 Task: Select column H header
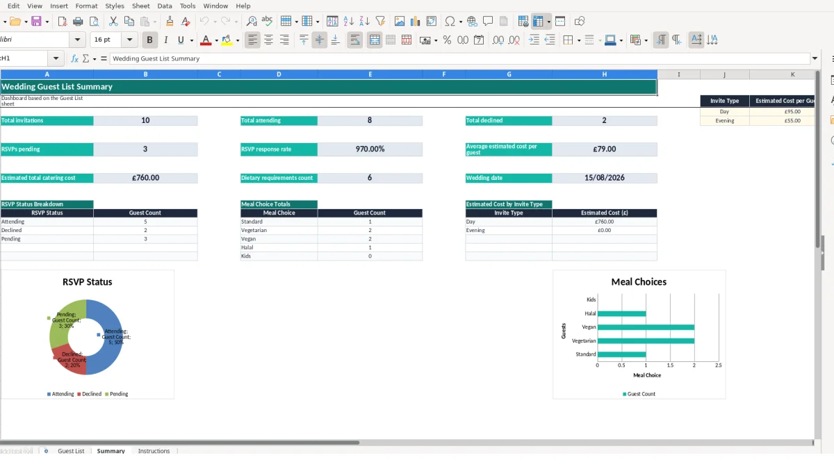pos(604,74)
